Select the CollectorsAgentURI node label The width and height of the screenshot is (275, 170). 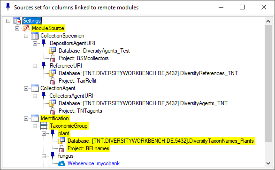click(71, 96)
